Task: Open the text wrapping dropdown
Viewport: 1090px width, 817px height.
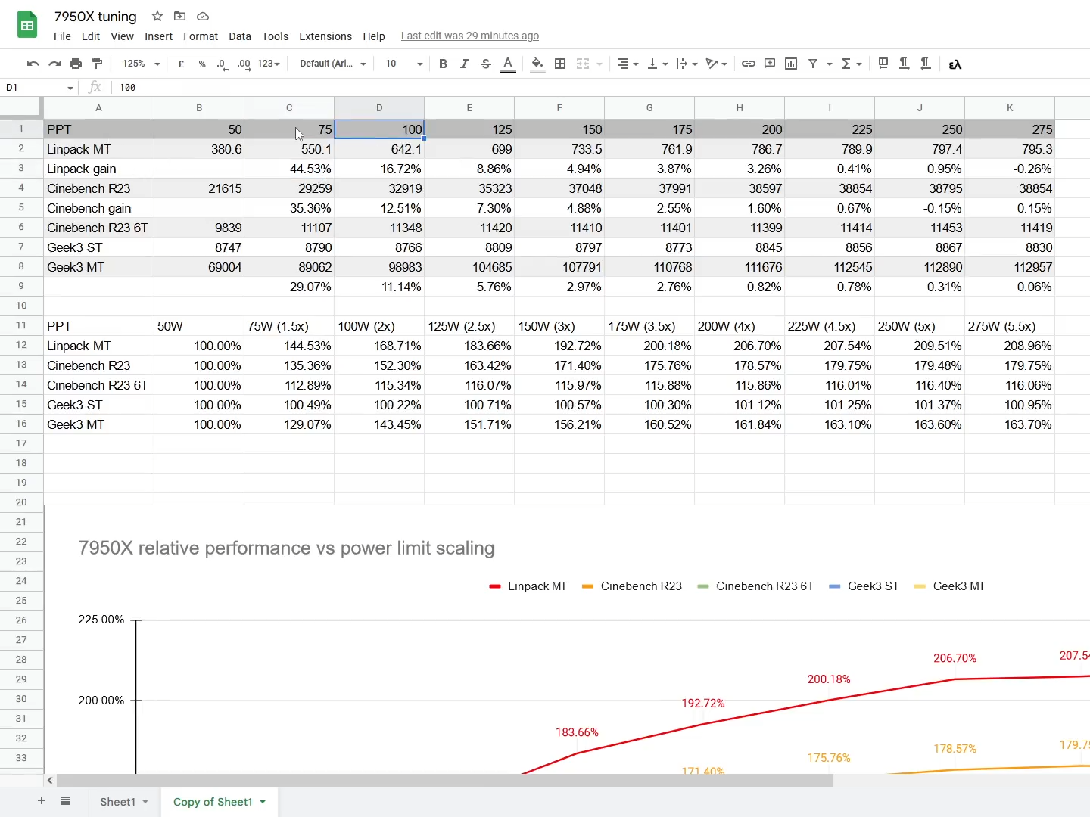Action: coord(687,64)
